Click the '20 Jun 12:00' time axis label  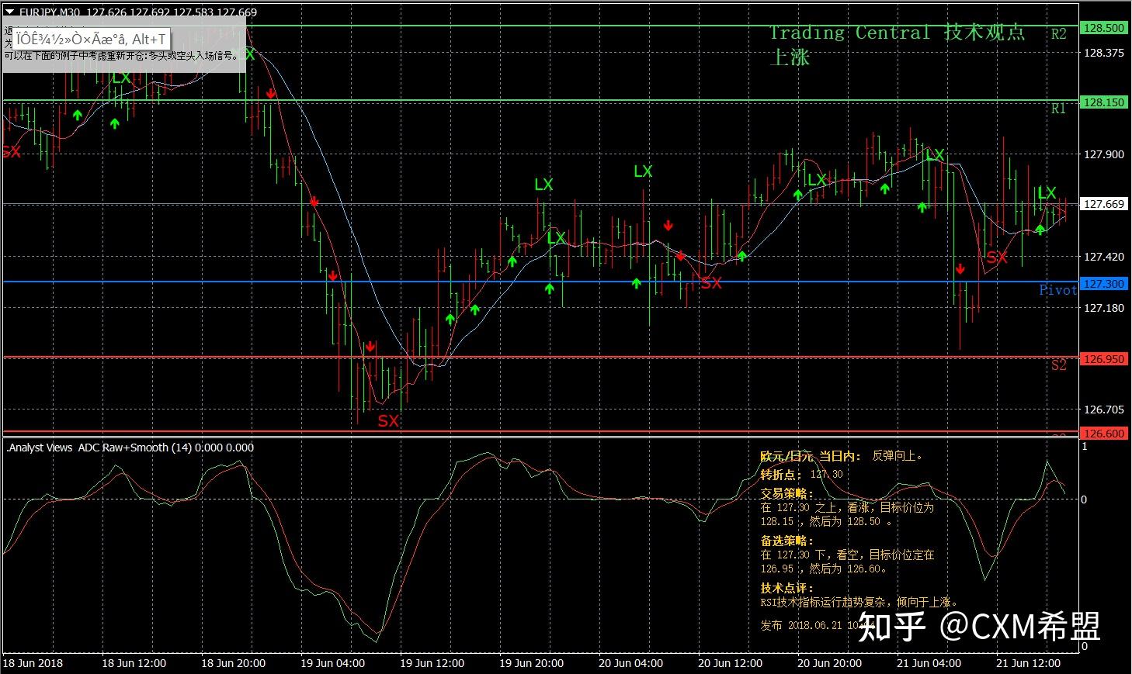(x=730, y=663)
